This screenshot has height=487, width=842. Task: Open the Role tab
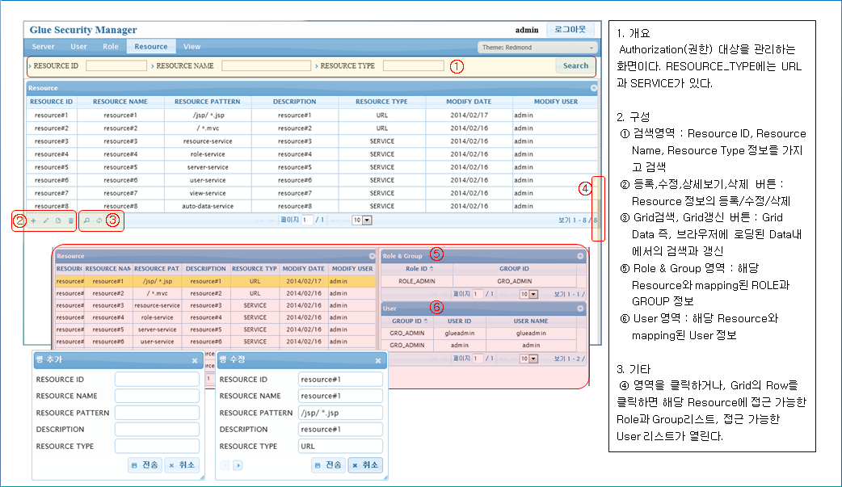111,47
